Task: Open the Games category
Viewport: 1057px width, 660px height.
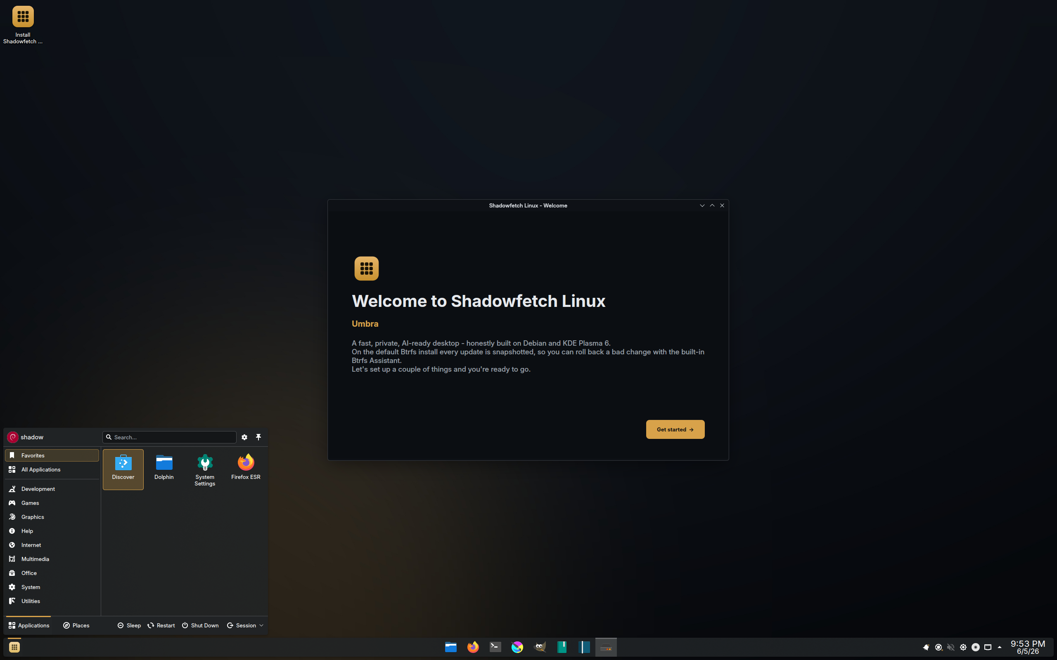Action: (x=52, y=503)
